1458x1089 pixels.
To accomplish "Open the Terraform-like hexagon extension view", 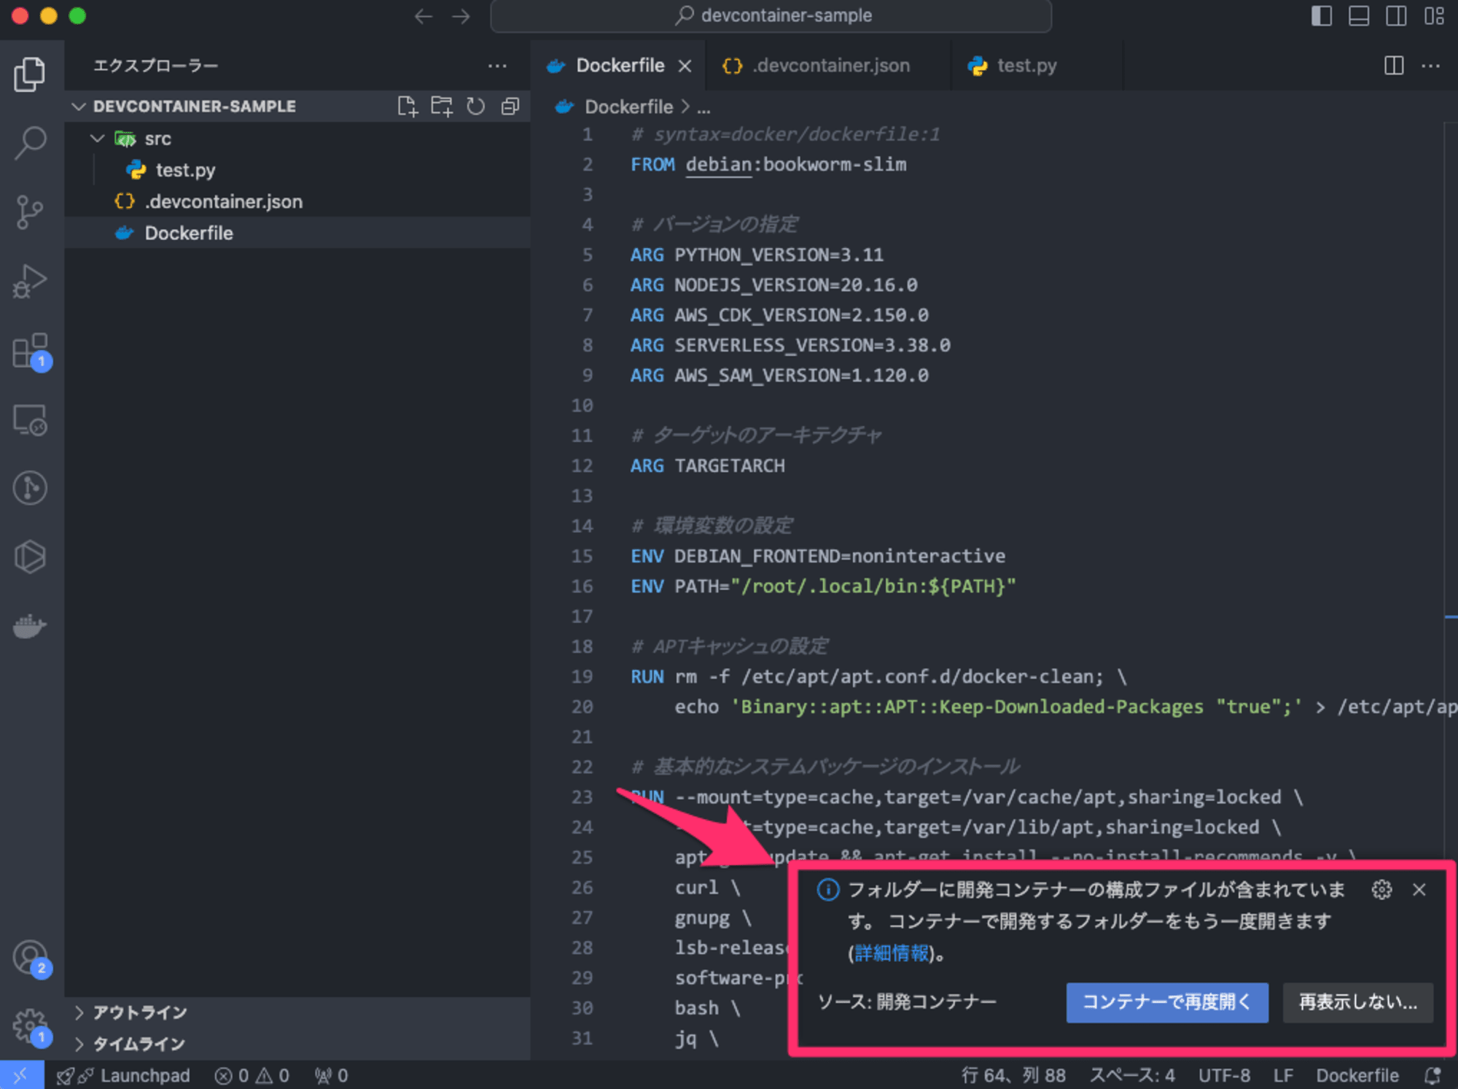I will pos(30,557).
